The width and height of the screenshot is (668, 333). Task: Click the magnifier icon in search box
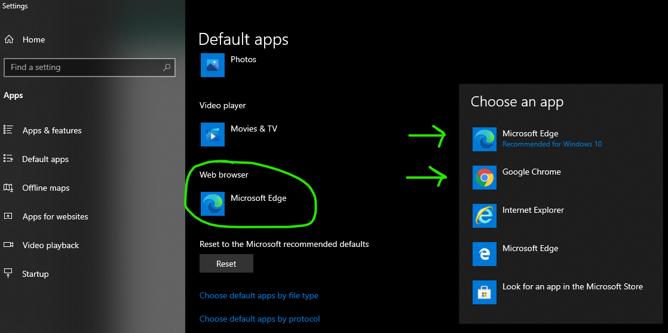coord(167,68)
